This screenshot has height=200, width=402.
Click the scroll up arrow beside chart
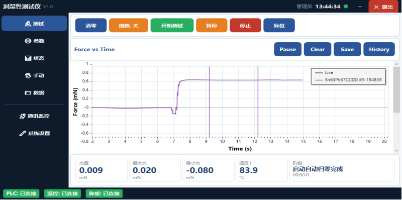396,64
